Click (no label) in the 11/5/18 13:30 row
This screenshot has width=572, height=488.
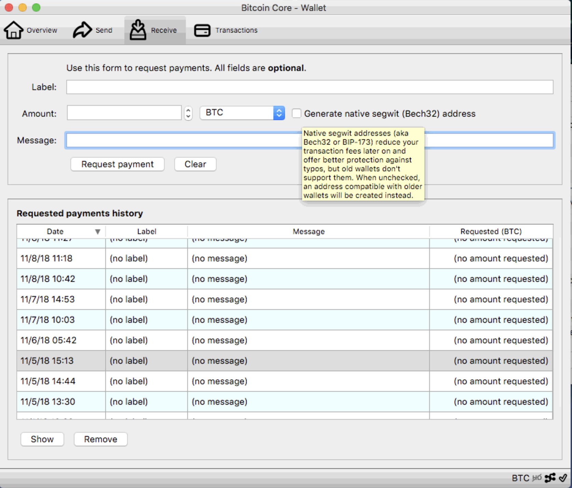[129, 402]
